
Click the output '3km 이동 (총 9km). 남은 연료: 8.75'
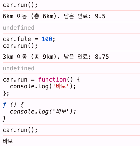tap(56, 57)
